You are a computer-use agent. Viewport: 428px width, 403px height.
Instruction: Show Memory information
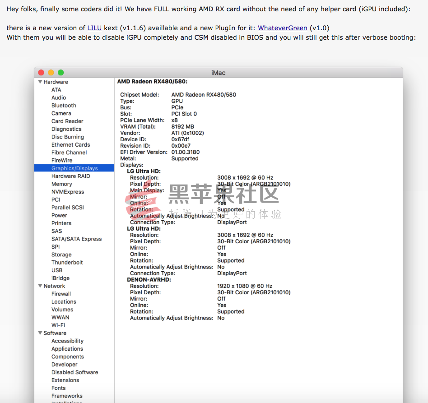point(62,184)
